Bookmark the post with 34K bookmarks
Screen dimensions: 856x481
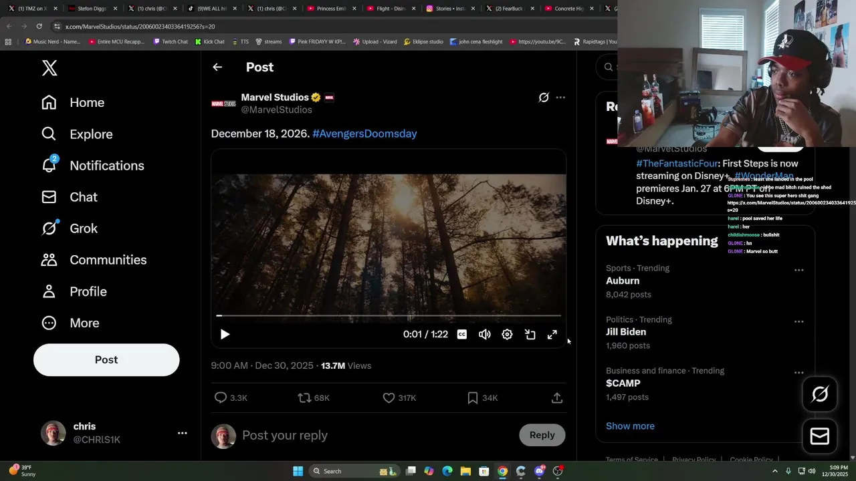482,397
